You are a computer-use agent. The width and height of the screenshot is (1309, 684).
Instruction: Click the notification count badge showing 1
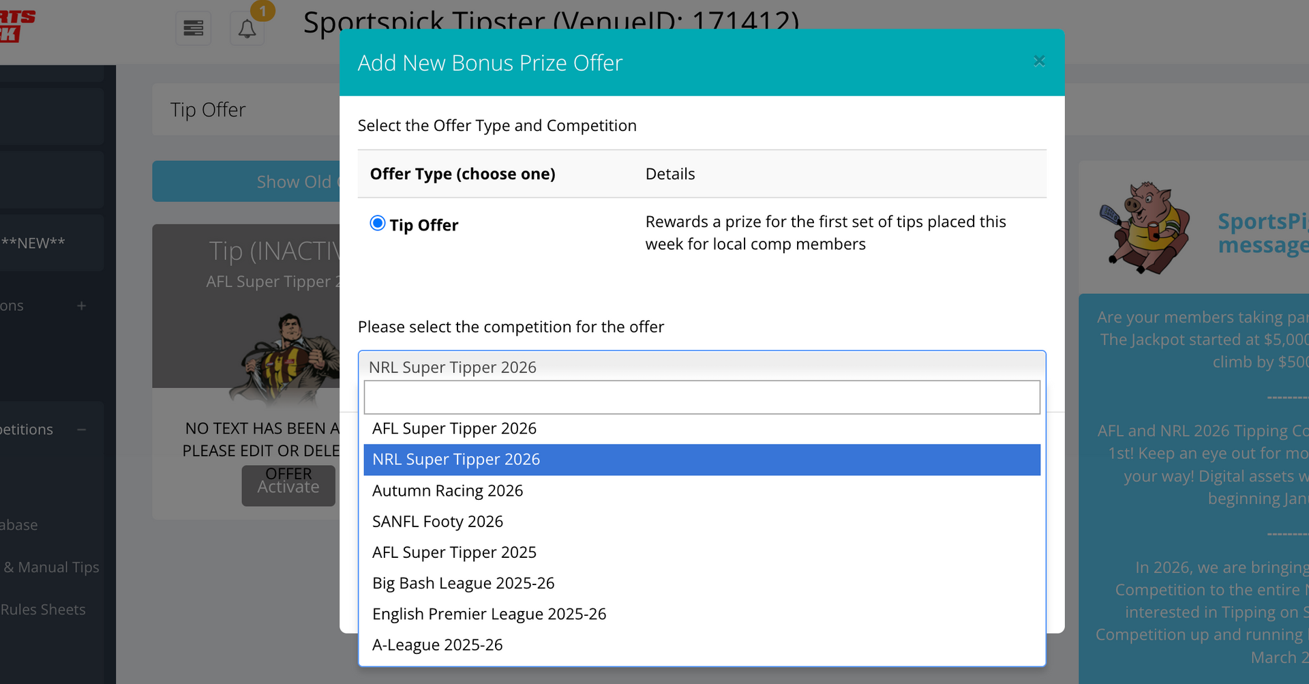pos(264,10)
